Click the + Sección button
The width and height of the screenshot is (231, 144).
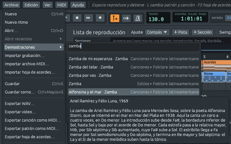pyautogui.click(x=203, y=32)
